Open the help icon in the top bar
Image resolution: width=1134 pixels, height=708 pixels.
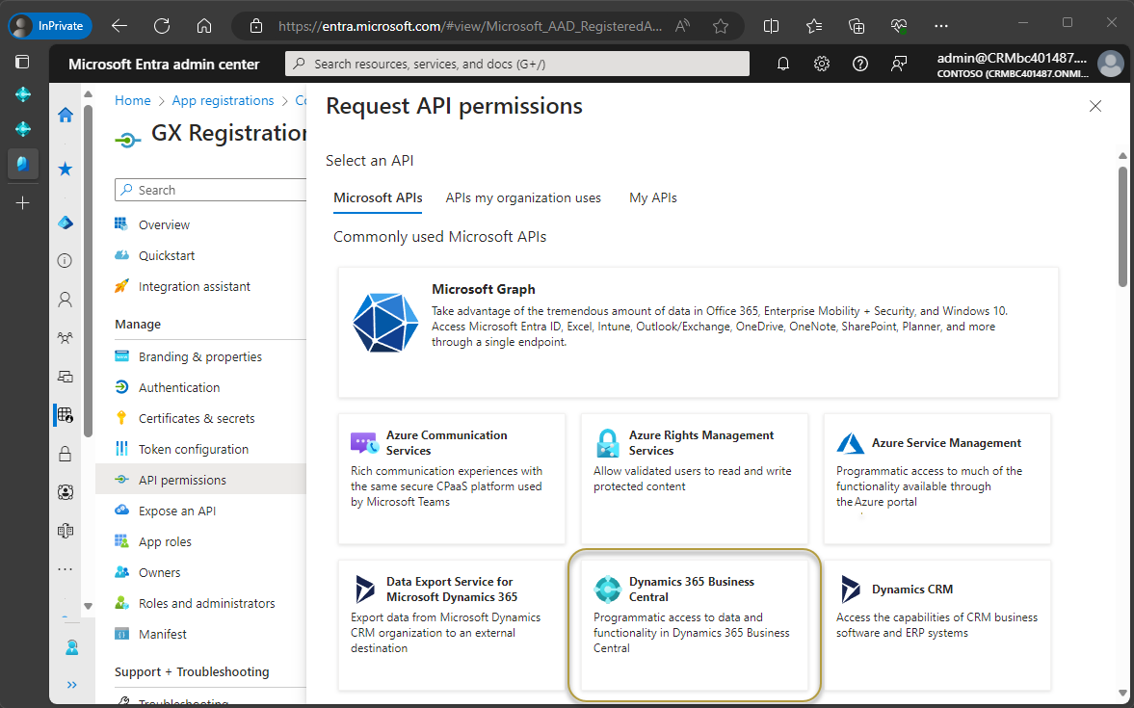pos(859,64)
